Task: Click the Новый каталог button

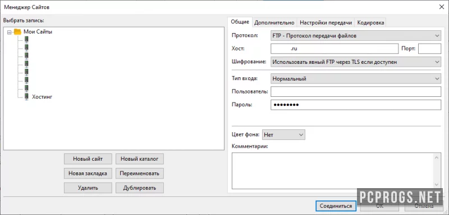Action: tap(139, 159)
